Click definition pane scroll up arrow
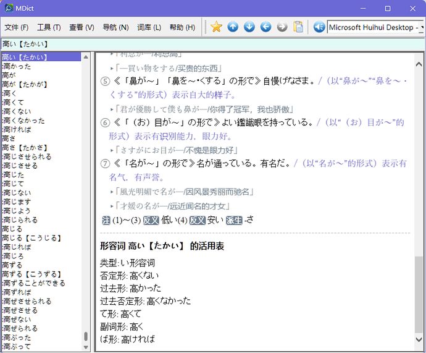 (419, 64)
